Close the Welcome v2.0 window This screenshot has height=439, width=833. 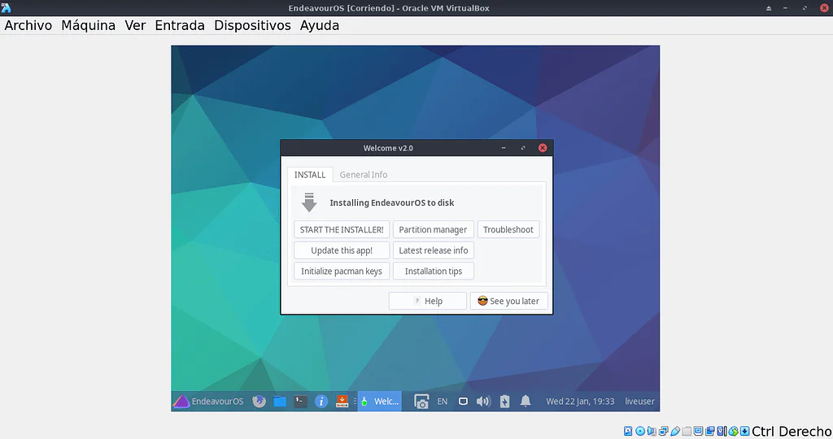click(x=543, y=148)
